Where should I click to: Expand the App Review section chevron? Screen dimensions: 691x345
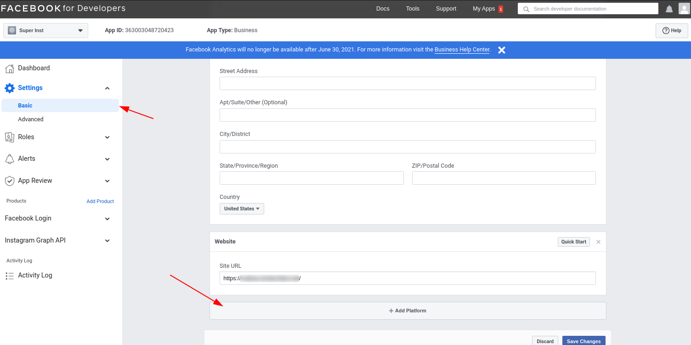107,181
